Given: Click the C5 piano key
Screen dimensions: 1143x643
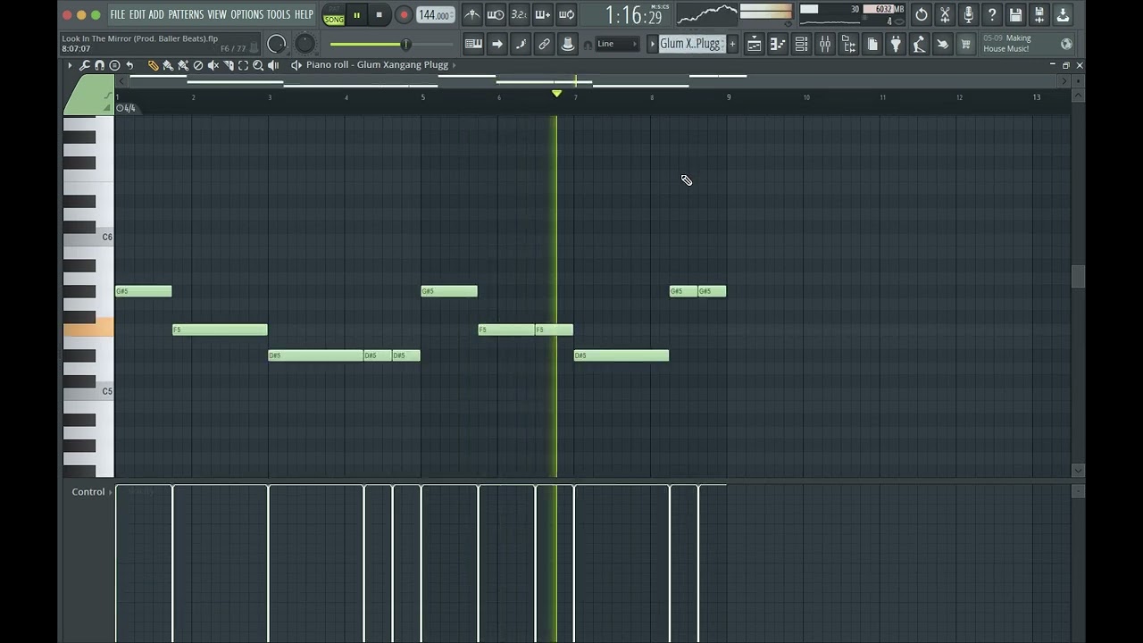Looking at the screenshot, I should (88, 391).
